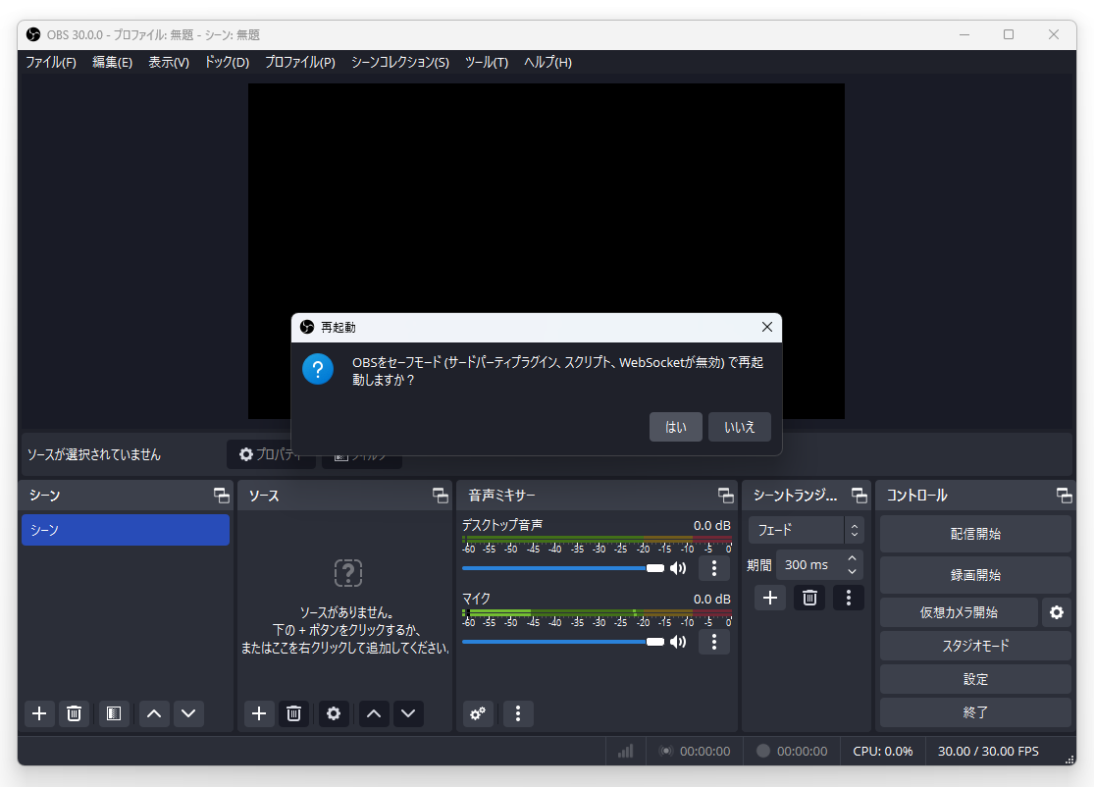Close the 再起動 dialog with X
Viewport: 1094px width, 787px height.
pyautogui.click(x=766, y=327)
